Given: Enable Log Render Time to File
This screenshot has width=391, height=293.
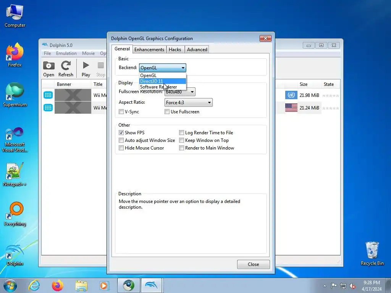Looking at the screenshot, I should pos(181,132).
